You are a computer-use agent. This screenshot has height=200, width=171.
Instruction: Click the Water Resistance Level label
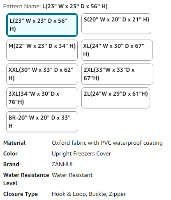pos(26,179)
